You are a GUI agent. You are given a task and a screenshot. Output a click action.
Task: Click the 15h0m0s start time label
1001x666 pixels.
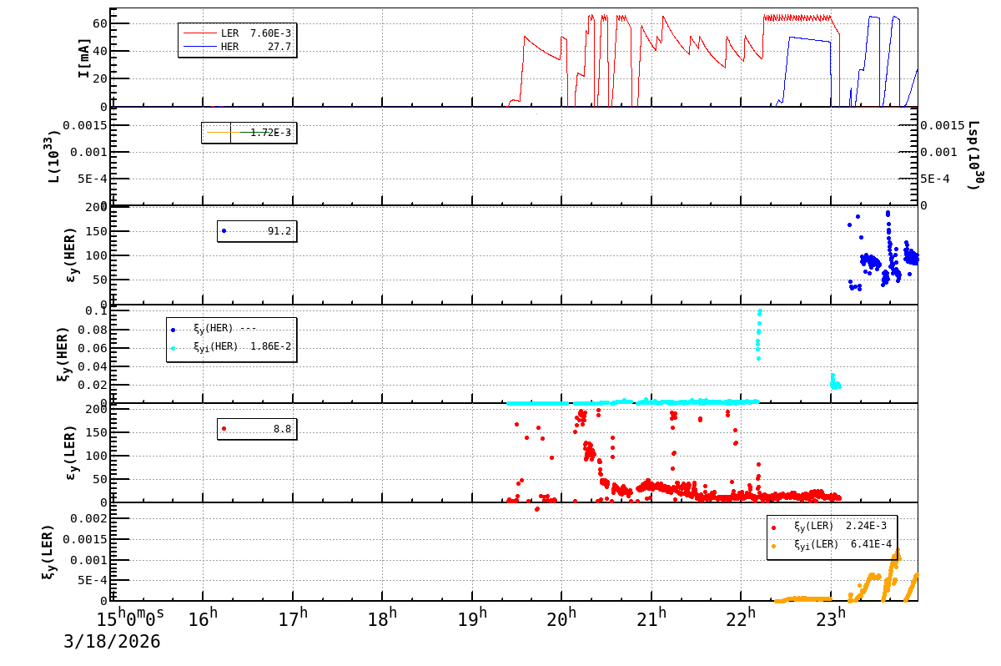(x=131, y=617)
